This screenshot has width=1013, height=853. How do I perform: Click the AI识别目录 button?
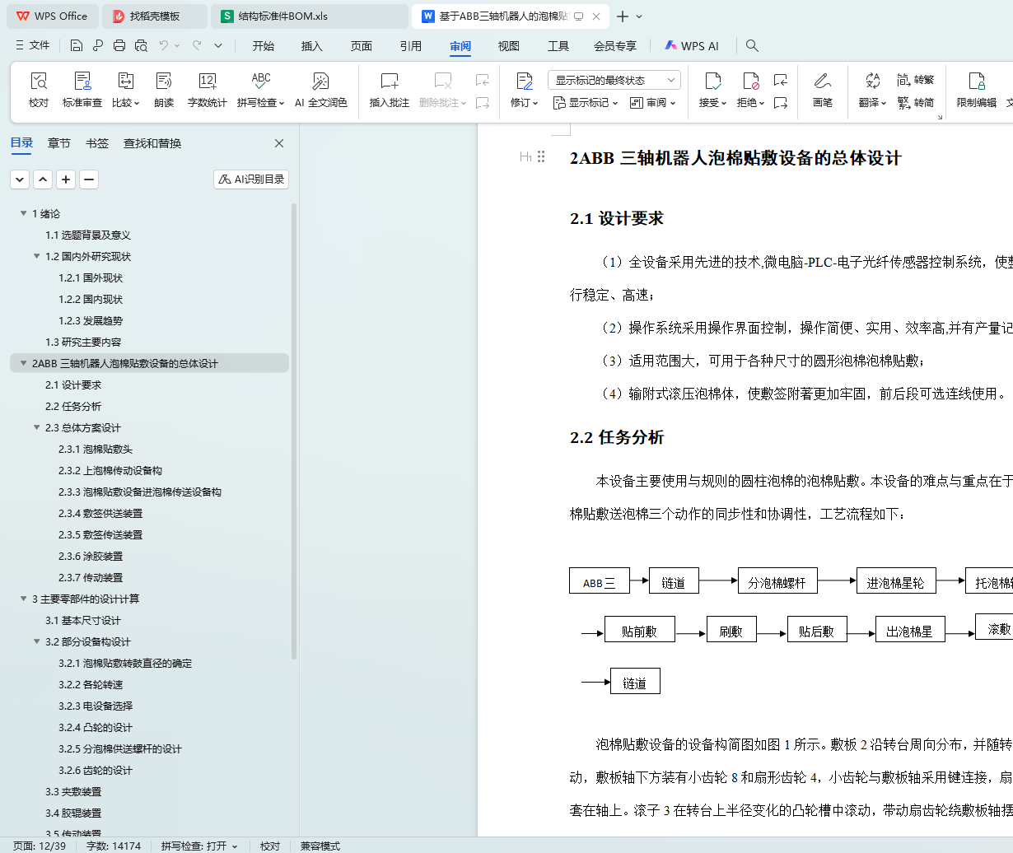pyautogui.click(x=251, y=179)
